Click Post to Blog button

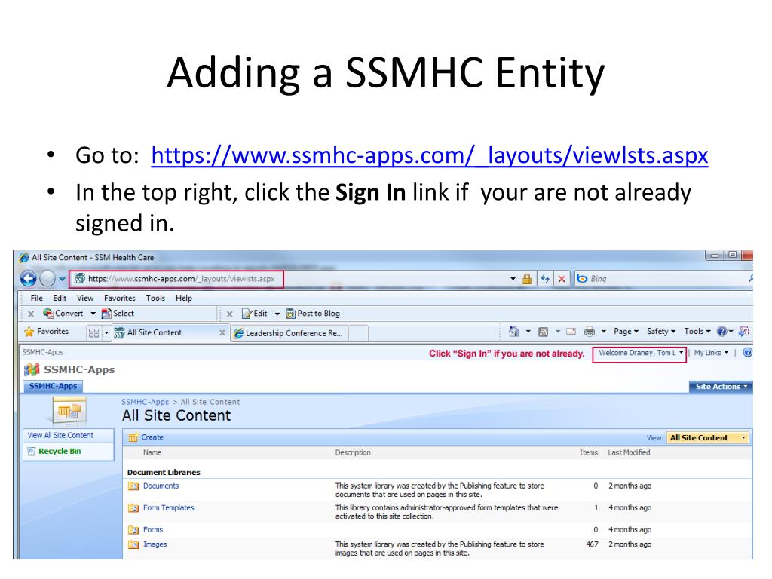[x=313, y=314]
